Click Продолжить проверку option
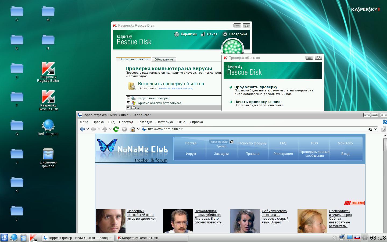Screen dimensions: 387x242 point(256,87)
